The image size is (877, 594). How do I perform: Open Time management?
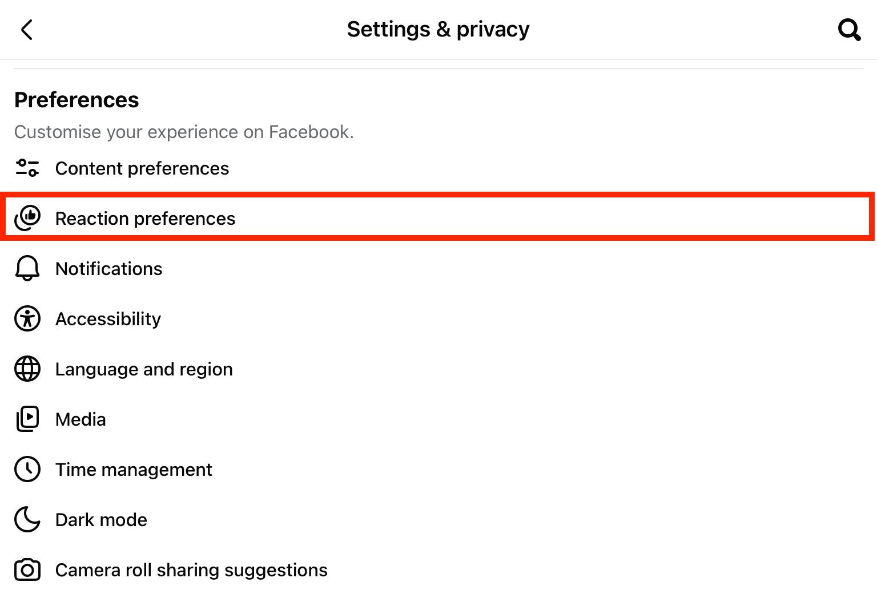click(134, 470)
